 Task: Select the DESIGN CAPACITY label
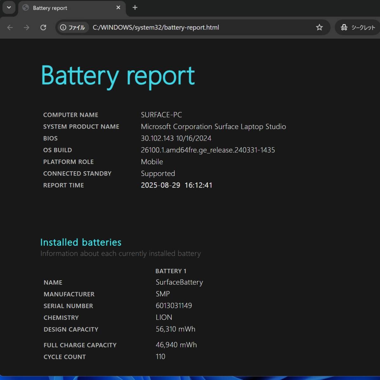(x=71, y=329)
